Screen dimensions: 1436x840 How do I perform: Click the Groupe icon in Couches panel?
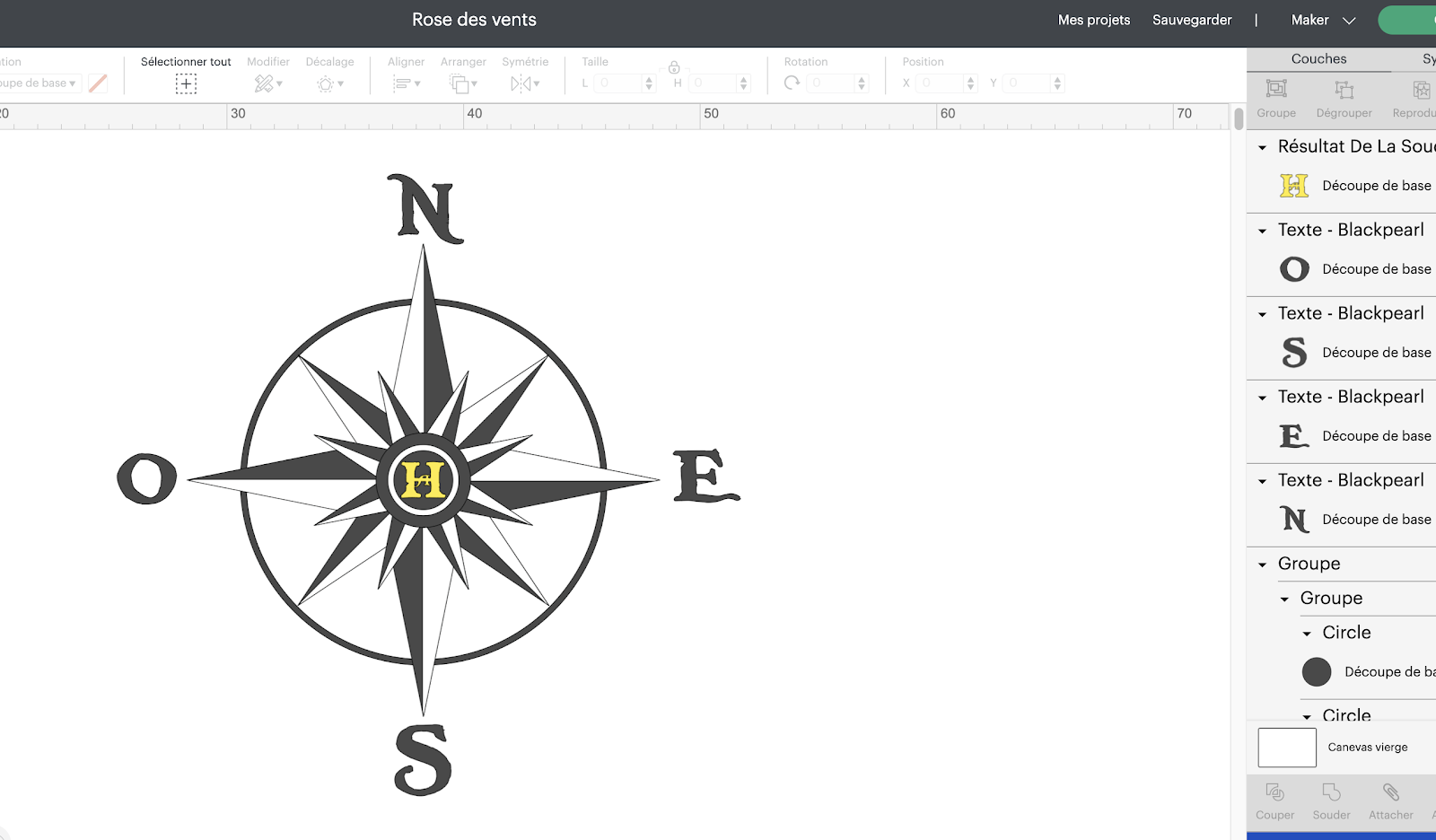(1276, 89)
